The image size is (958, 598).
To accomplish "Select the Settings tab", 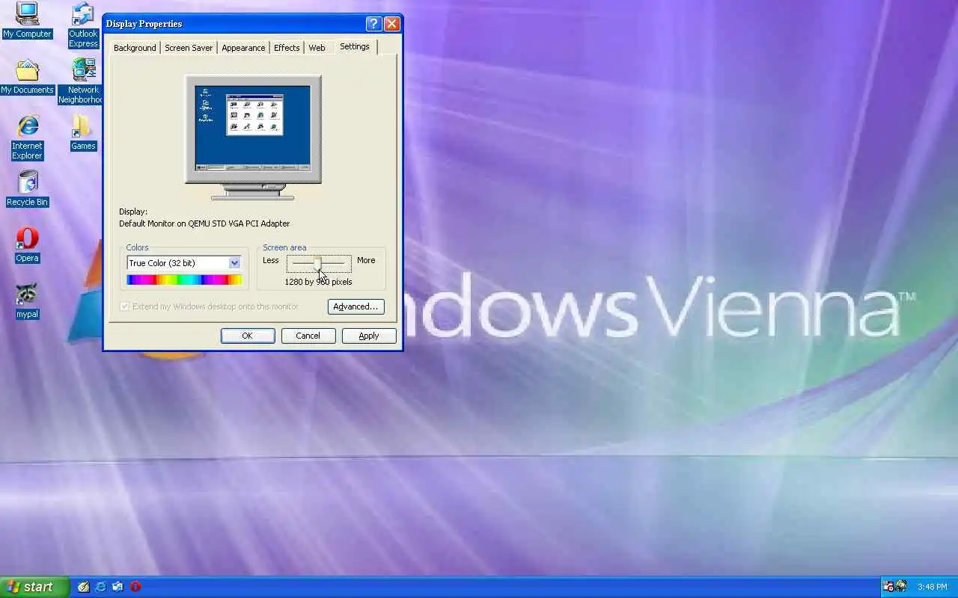I will tap(355, 46).
